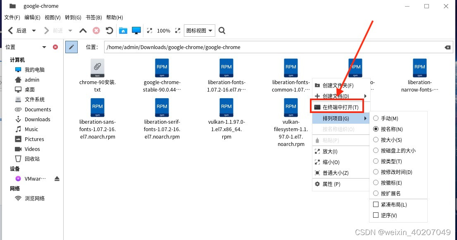Close the sidebar with red X
Screen dimensions: 457x240
[55, 47]
